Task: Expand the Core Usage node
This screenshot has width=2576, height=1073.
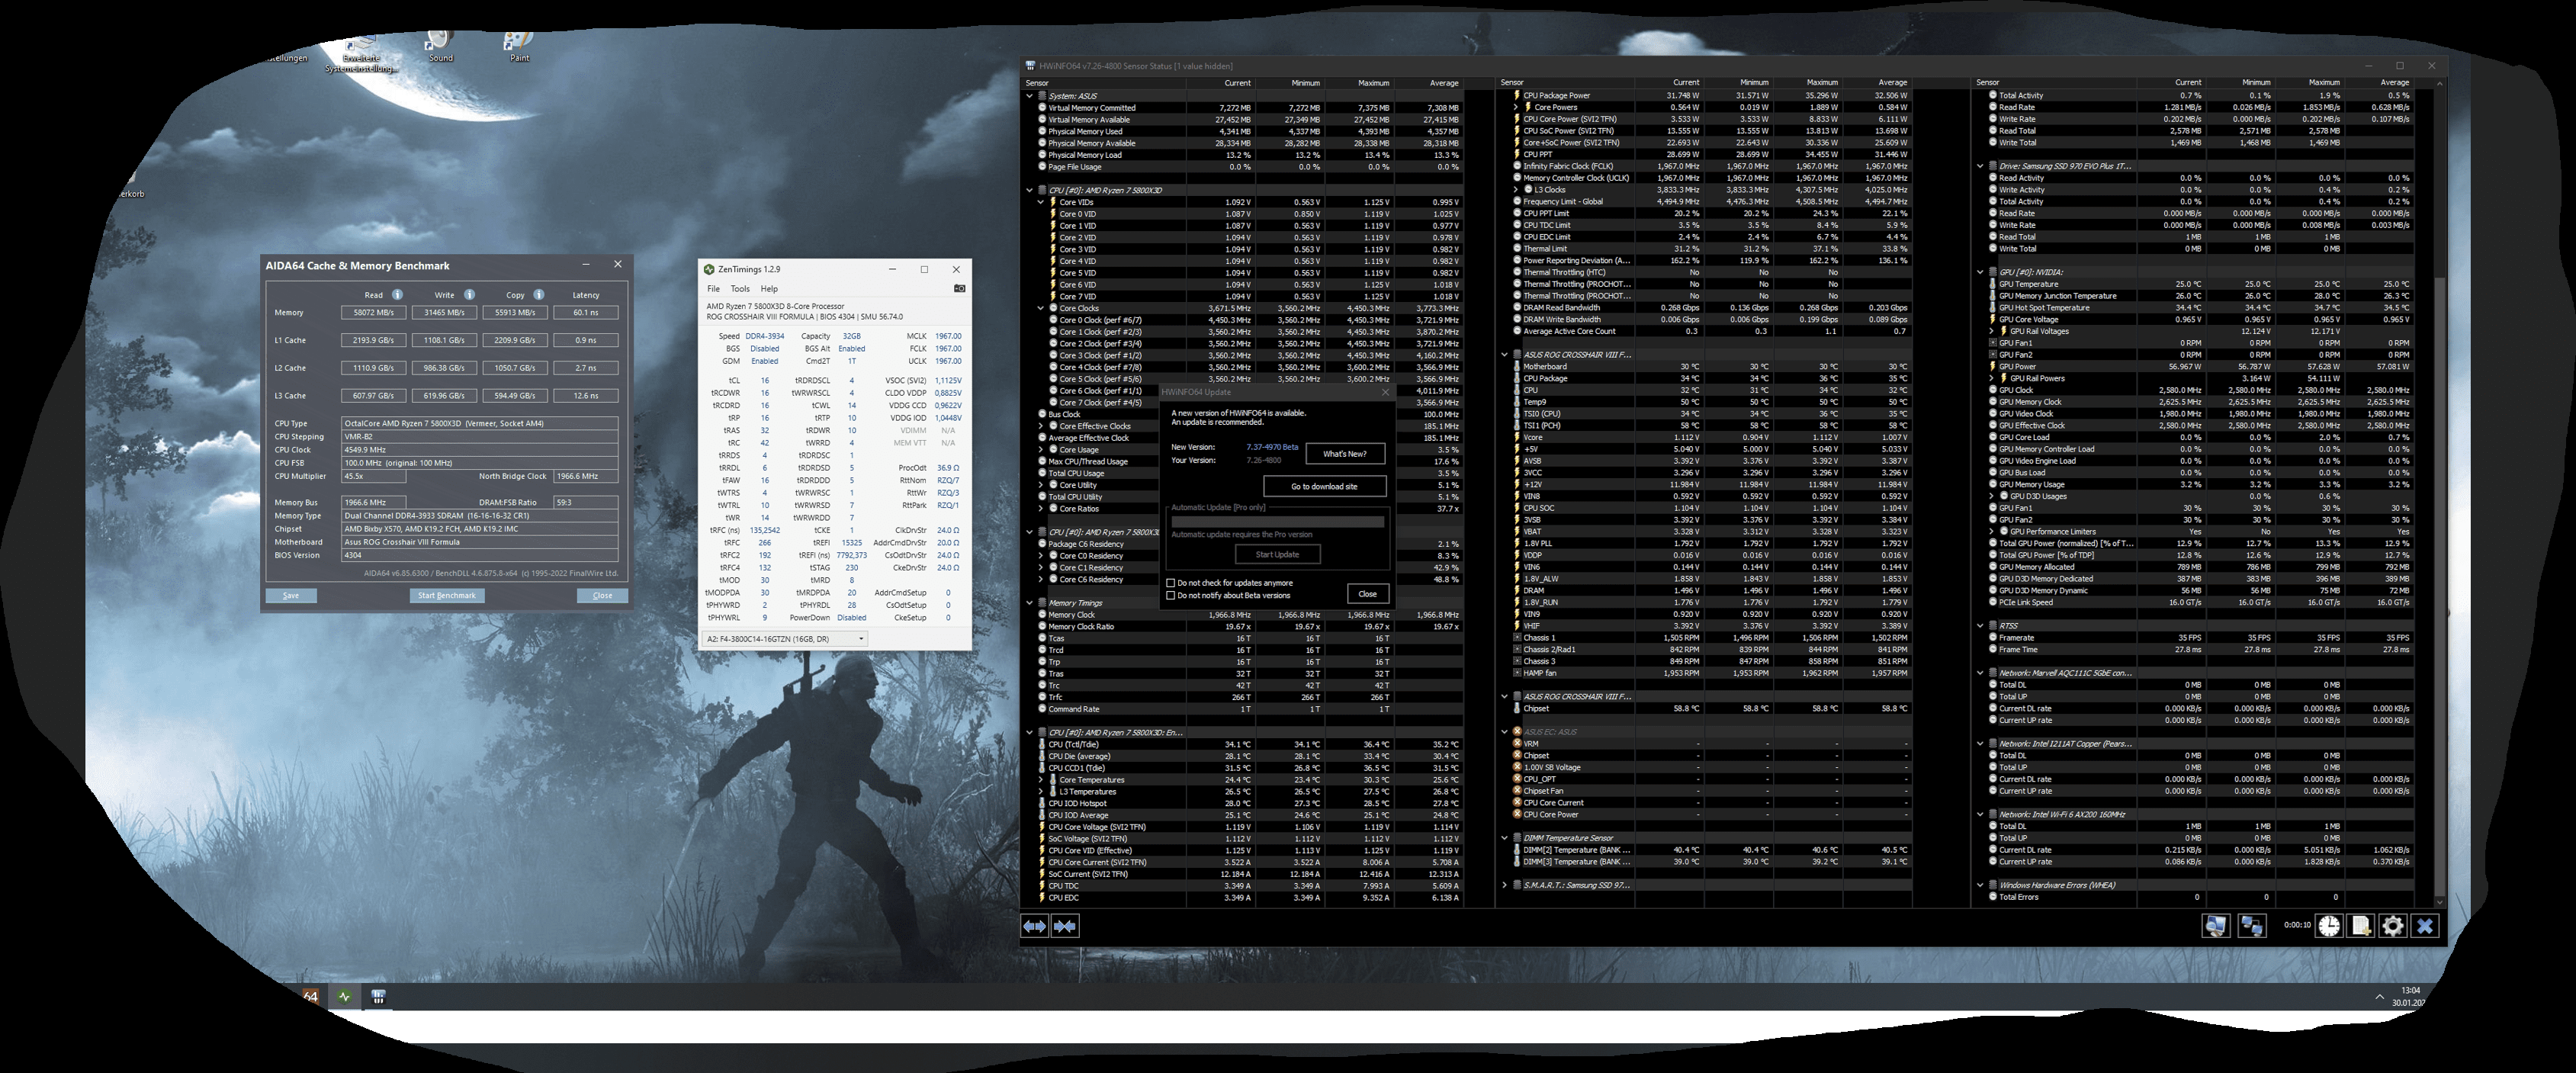Action: coord(1041,450)
